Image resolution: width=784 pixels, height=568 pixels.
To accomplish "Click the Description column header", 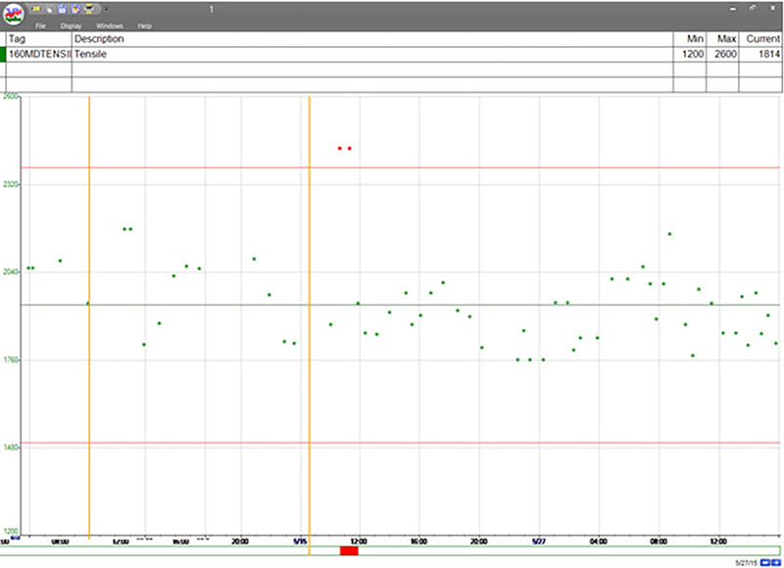I will pos(372,39).
